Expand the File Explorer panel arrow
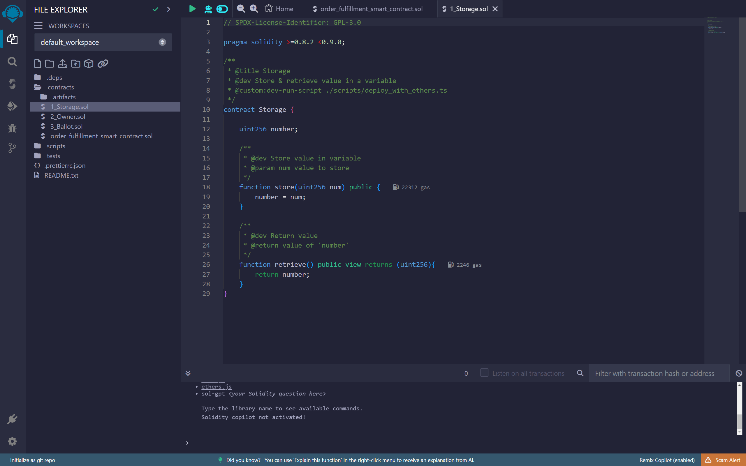Screen dimensions: 746x466 pos(169,9)
